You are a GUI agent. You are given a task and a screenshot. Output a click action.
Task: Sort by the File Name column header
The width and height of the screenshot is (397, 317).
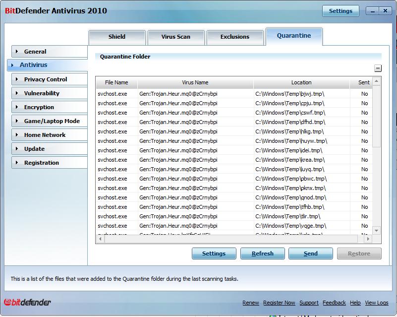pyautogui.click(x=116, y=83)
